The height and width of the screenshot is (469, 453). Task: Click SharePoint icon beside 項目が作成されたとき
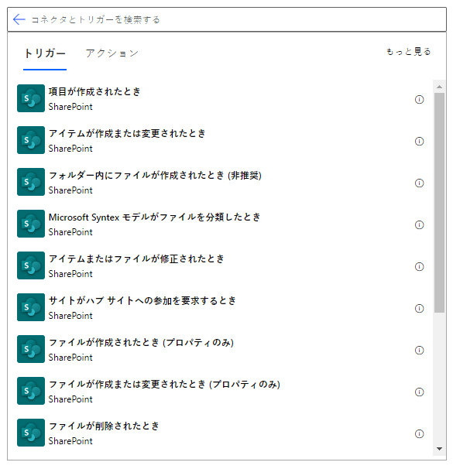pos(31,98)
